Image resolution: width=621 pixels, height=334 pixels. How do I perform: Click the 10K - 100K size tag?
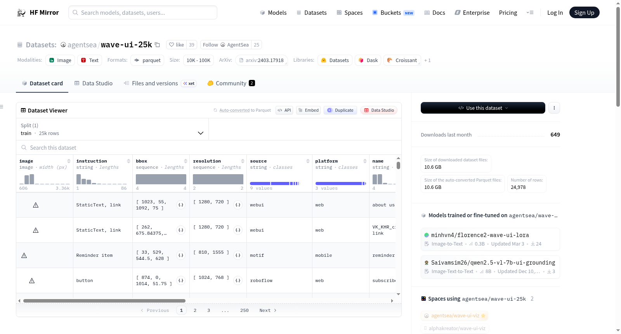[198, 60]
